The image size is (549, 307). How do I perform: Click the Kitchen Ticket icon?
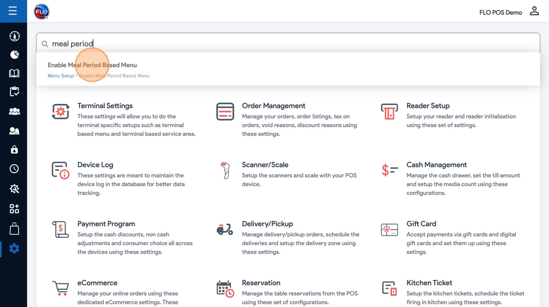389,289
